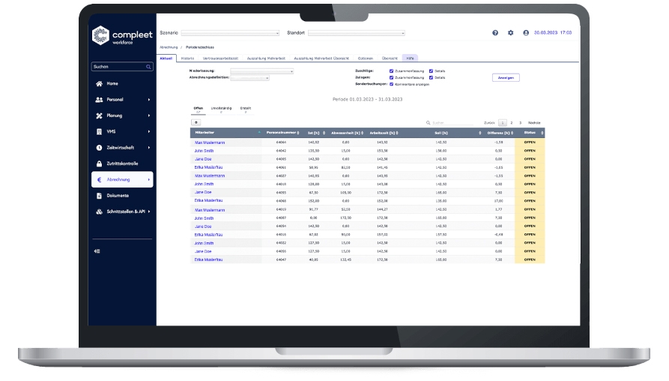Open Auszahlung Mehrarbeit Übersicht tab
This screenshot has width=669, height=381.
click(321, 58)
